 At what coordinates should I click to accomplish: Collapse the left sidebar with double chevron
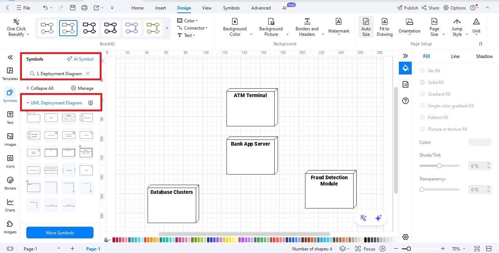(x=10, y=57)
